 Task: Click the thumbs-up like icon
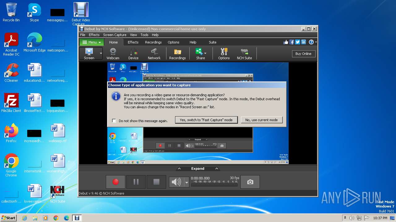pyautogui.click(x=286, y=42)
